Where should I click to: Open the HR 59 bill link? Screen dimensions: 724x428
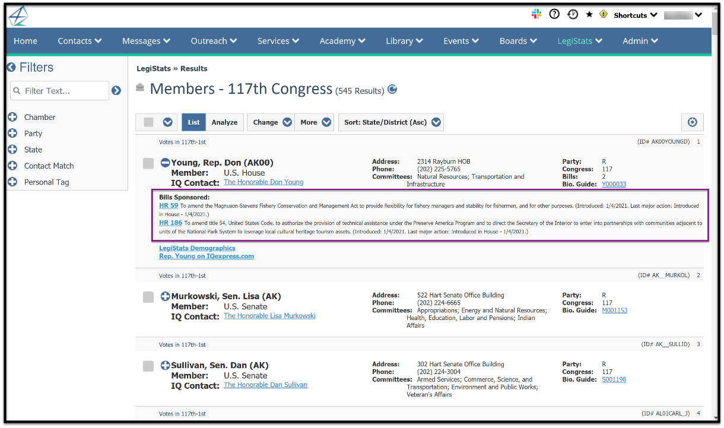pos(169,206)
